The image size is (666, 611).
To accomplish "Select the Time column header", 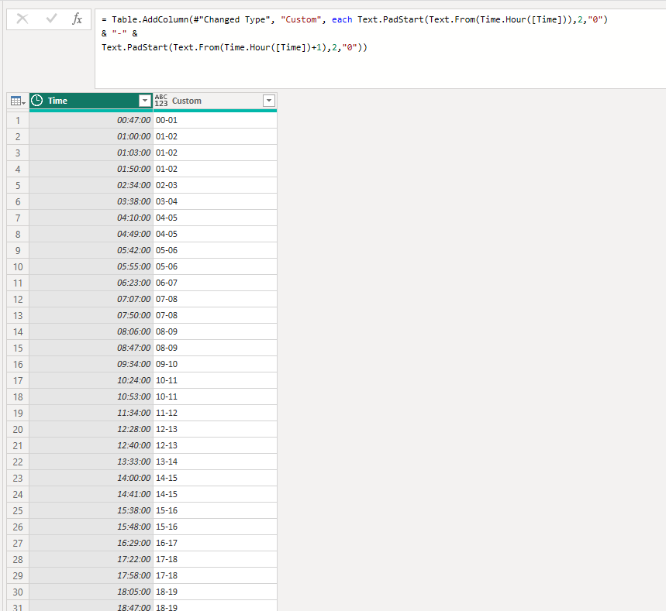I will [x=91, y=101].
